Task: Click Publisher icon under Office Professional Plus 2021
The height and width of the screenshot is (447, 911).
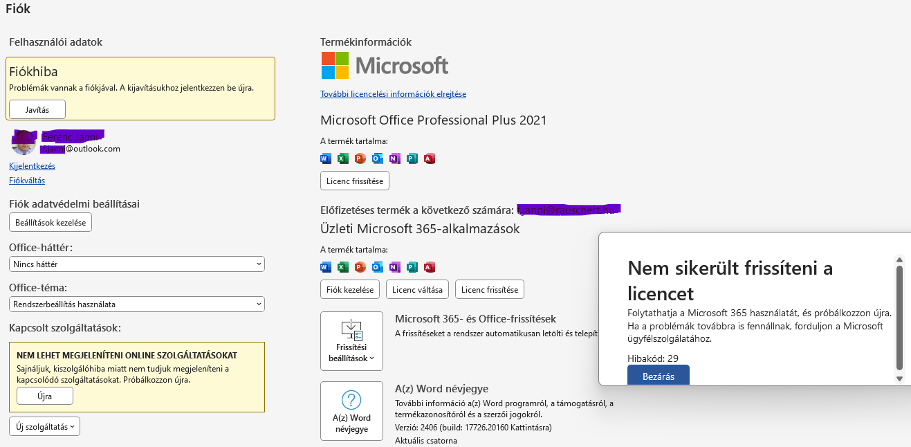Action: tap(412, 158)
